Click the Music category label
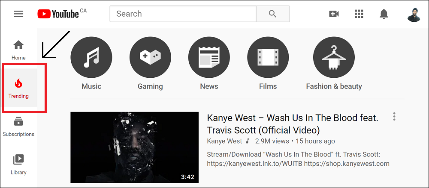Screen dimensions: 429x188 tap(91, 86)
